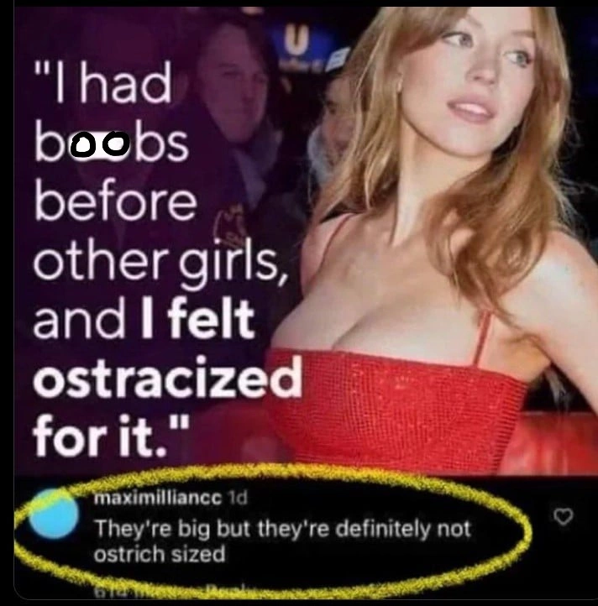Like the comment with the heart icon

pyautogui.click(x=563, y=517)
